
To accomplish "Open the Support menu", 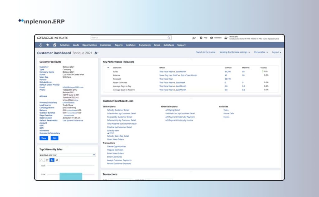I will click(181, 45).
